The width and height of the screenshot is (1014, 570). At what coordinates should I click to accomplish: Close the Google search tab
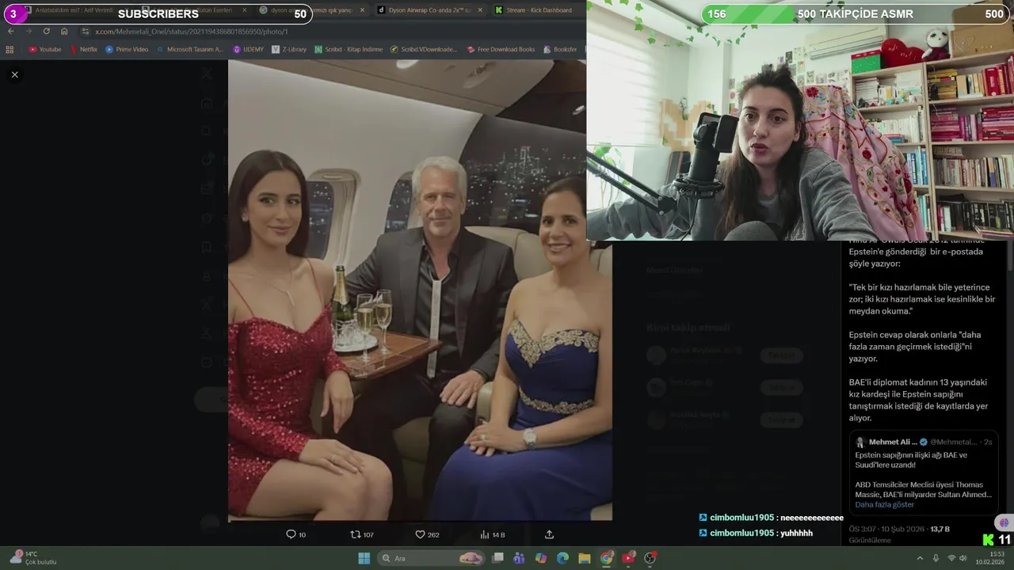point(362,10)
